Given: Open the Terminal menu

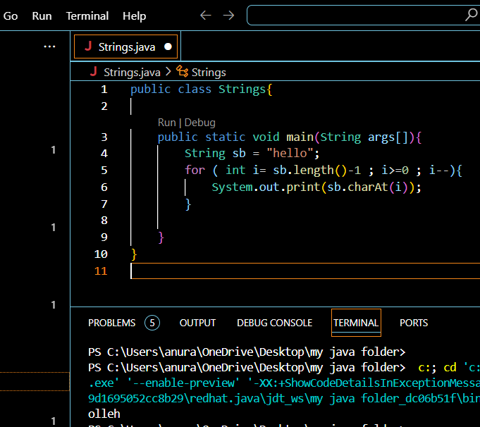Looking at the screenshot, I should coord(87,16).
